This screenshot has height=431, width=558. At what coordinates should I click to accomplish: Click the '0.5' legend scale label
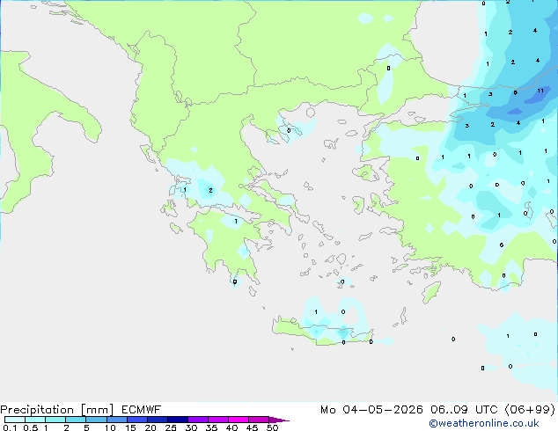coord(31,427)
